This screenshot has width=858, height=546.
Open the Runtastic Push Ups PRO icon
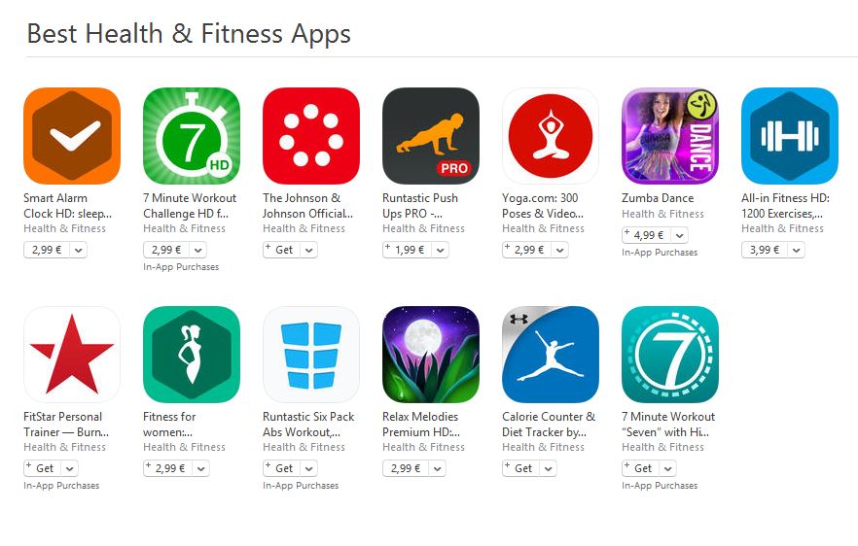pos(431,136)
